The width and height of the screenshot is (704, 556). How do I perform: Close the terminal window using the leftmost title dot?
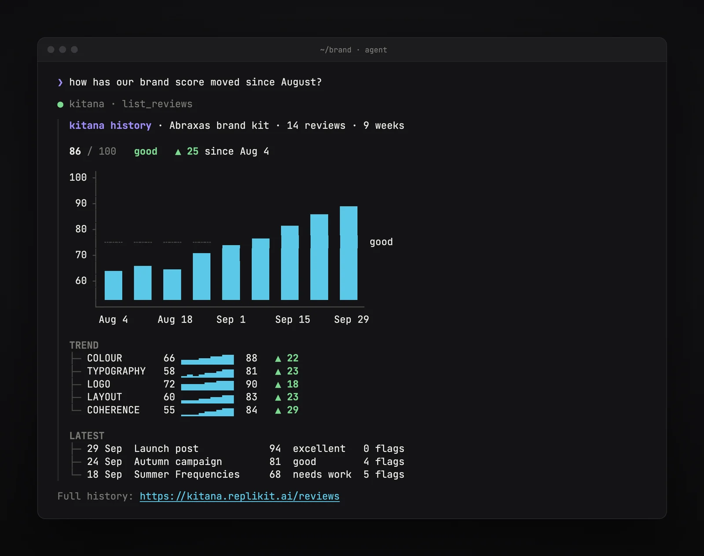tap(51, 50)
